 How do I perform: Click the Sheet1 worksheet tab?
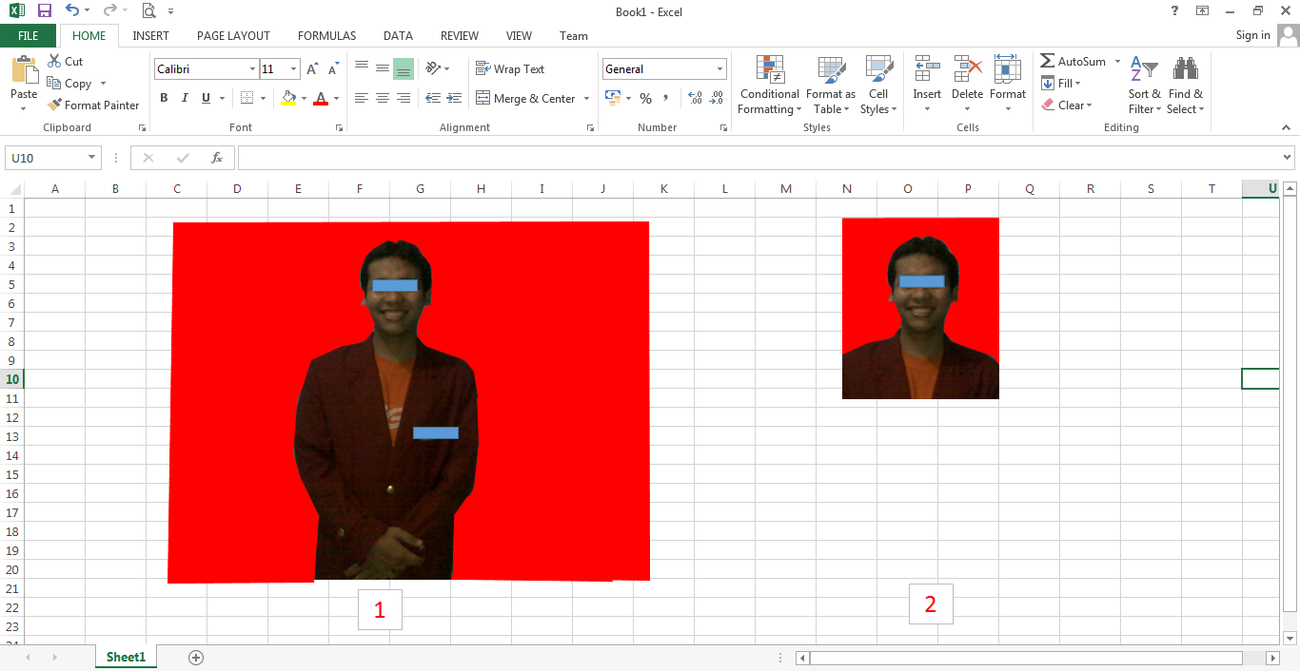coord(126,657)
